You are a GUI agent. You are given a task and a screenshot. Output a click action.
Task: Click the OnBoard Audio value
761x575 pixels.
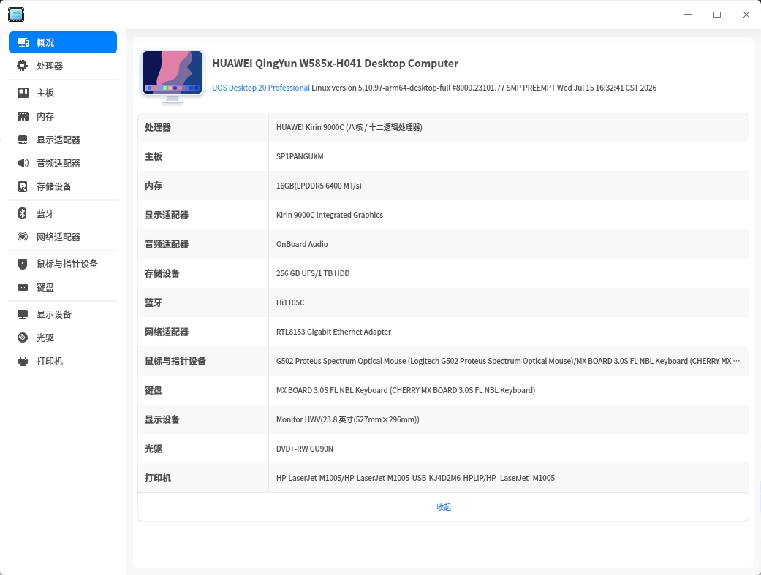pos(302,244)
